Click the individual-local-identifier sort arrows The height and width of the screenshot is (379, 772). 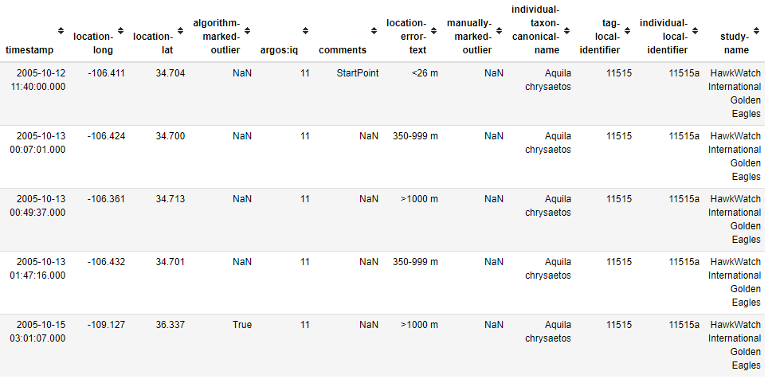(696, 30)
